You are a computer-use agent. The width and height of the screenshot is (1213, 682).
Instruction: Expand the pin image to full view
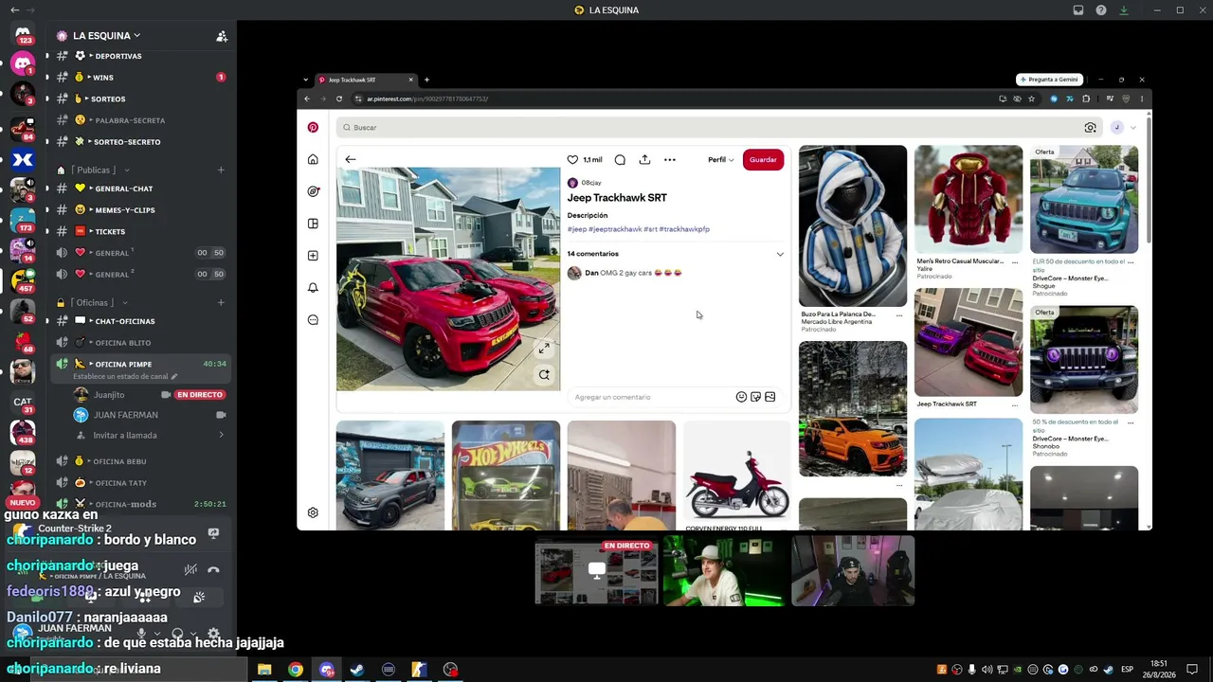pos(544,349)
